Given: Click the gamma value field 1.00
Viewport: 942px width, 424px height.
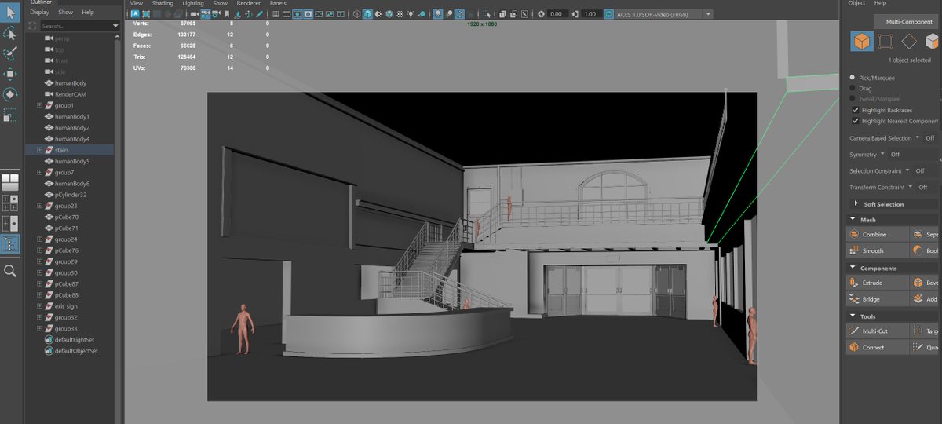Looking at the screenshot, I should 590,14.
